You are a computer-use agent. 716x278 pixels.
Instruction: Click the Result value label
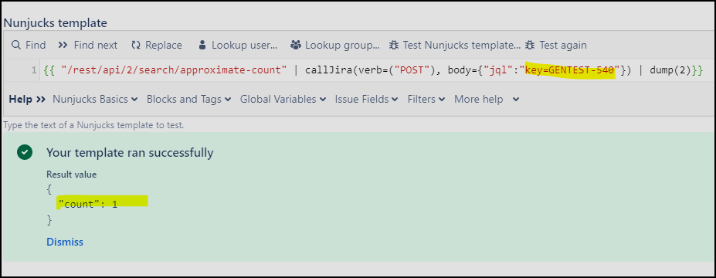[72, 175]
